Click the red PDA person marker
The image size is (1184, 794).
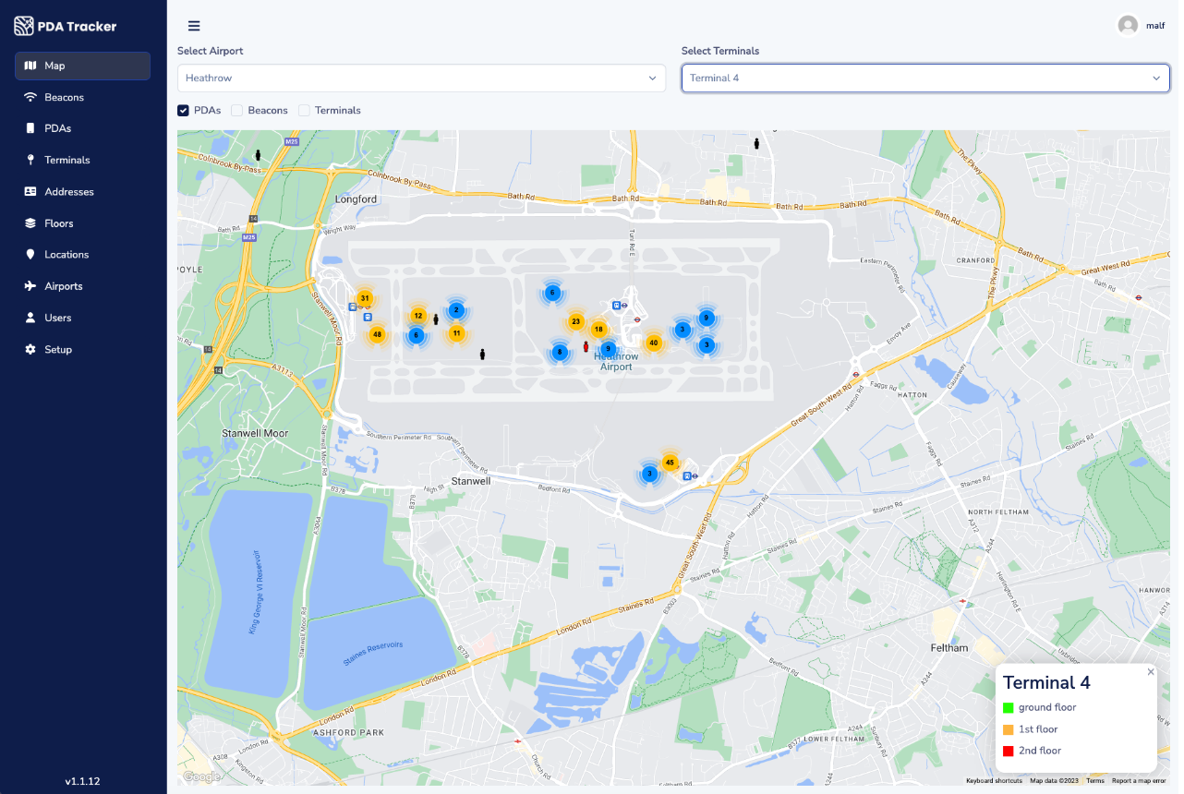click(586, 347)
